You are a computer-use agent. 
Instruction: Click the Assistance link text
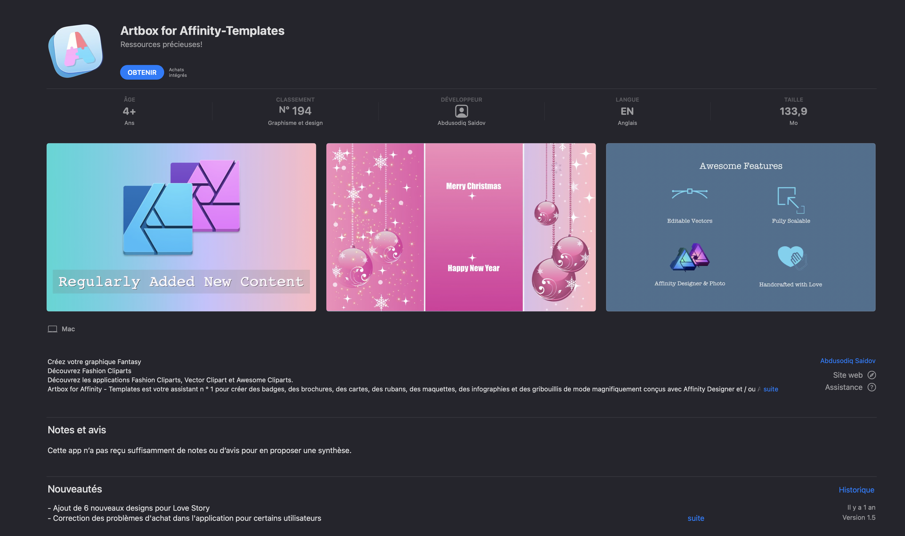[x=844, y=387]
